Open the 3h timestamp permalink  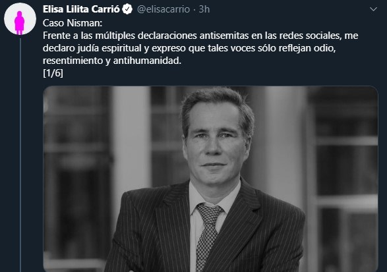click(204, 9)
